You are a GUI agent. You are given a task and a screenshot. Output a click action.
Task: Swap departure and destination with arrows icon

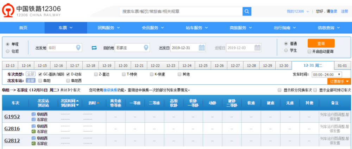[94, 48]
